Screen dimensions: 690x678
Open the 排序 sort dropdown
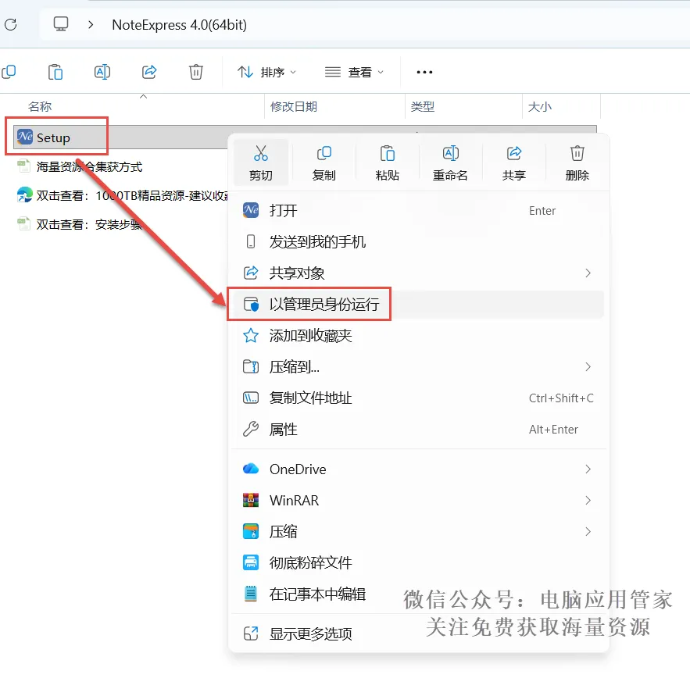coord(266,72)
